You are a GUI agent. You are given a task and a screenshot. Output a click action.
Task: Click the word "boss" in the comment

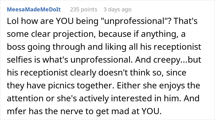click(x=16, y=47)
